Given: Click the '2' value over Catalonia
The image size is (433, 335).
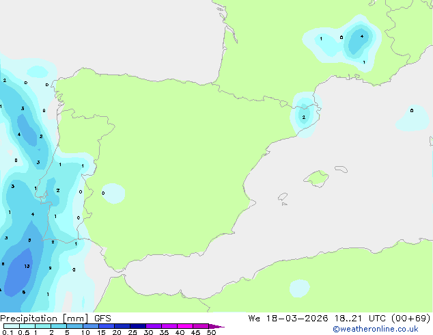Looking at the screenshot, I should pos(303,117).
